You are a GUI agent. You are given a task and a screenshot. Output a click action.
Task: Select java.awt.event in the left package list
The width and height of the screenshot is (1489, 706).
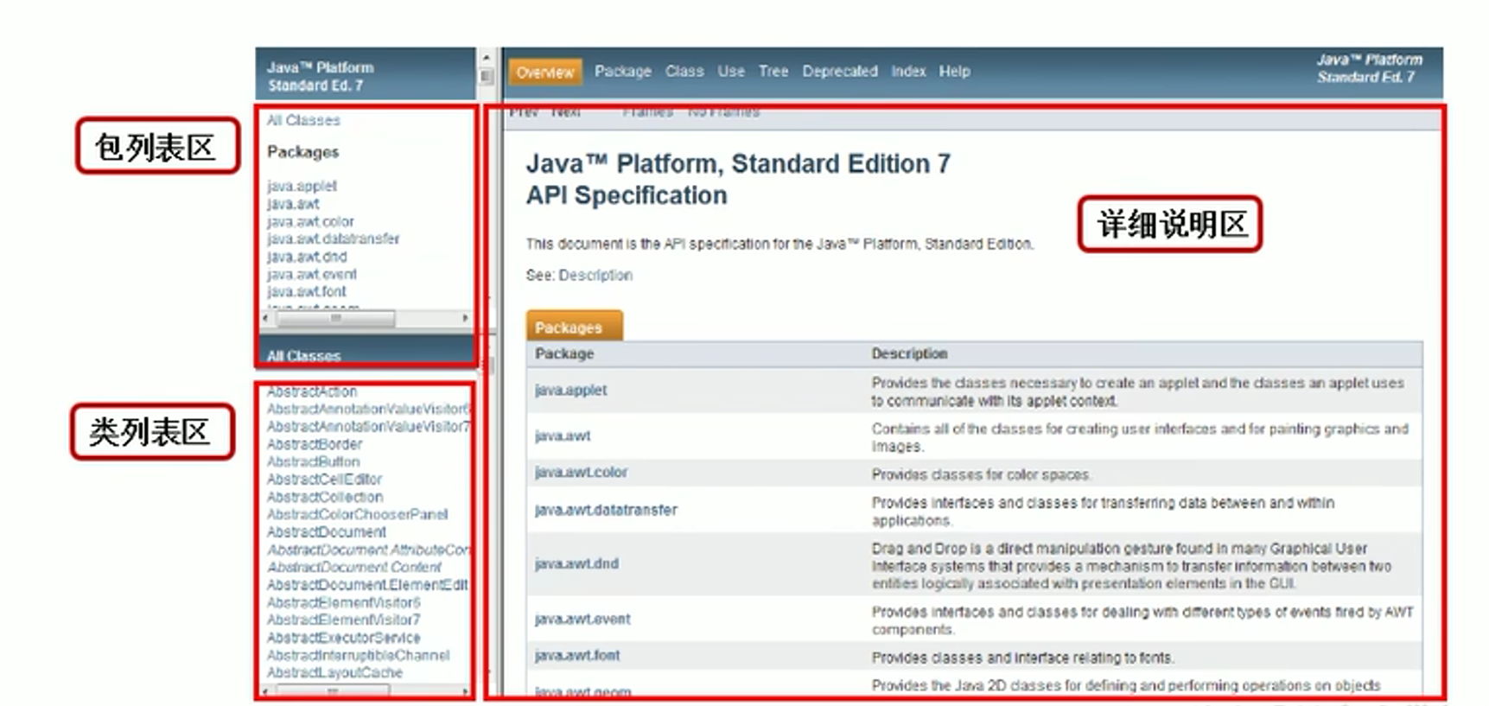pos(311,274)
